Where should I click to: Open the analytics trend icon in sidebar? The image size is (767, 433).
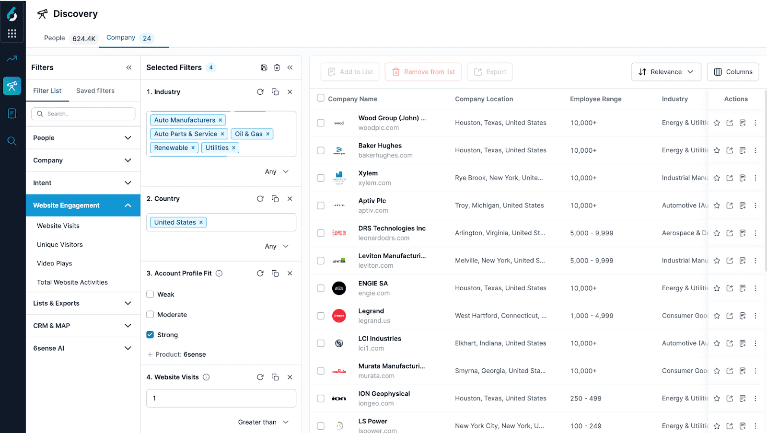12,58
